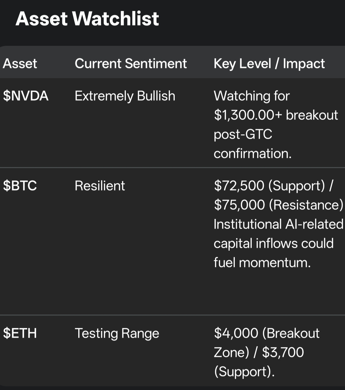Select the $4,000 breakout price
The image size is (345, 390).
tap(236, 333)
